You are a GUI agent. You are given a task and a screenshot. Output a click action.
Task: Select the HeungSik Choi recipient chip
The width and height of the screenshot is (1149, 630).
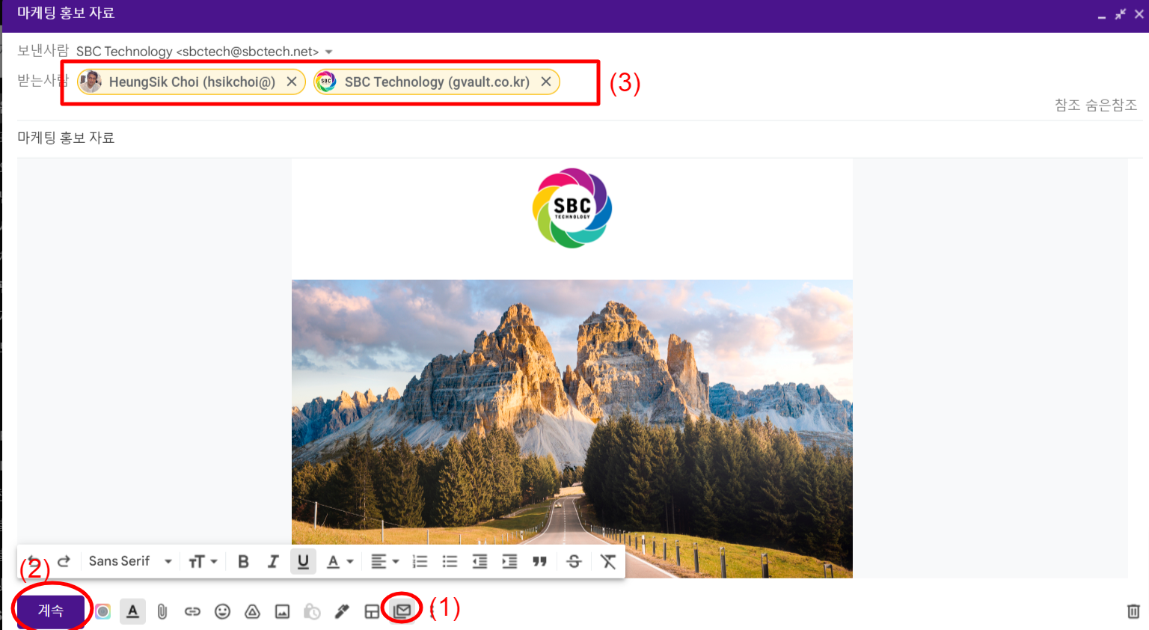point(191,82)
